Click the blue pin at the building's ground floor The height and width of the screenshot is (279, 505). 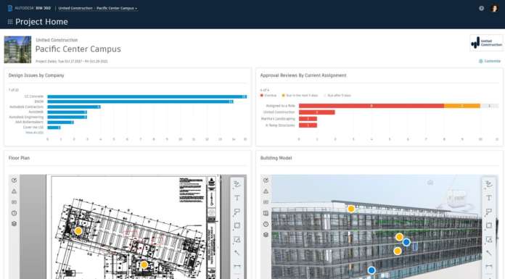[x=371, y=270]
